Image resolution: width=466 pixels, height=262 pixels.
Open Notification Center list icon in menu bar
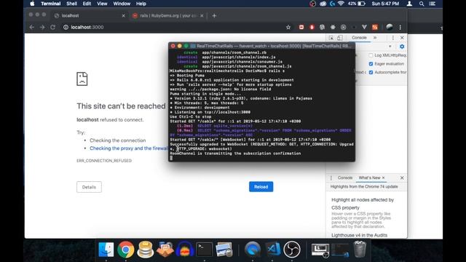tap(433, 4)
